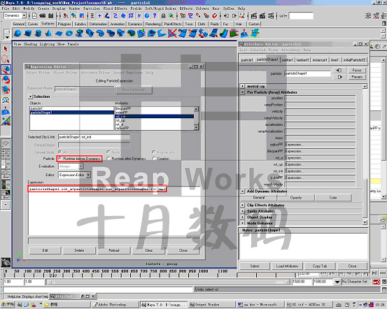Collapse Per Particle (Array) Attributes section
This screenshot has width=387, height=309.
[x=242, y=92]
